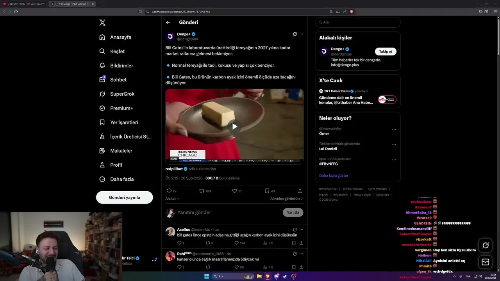Image resolution: width=500 pixels, height=281 pixels.
Task: Share the Denge+ post
Action: 300,191
